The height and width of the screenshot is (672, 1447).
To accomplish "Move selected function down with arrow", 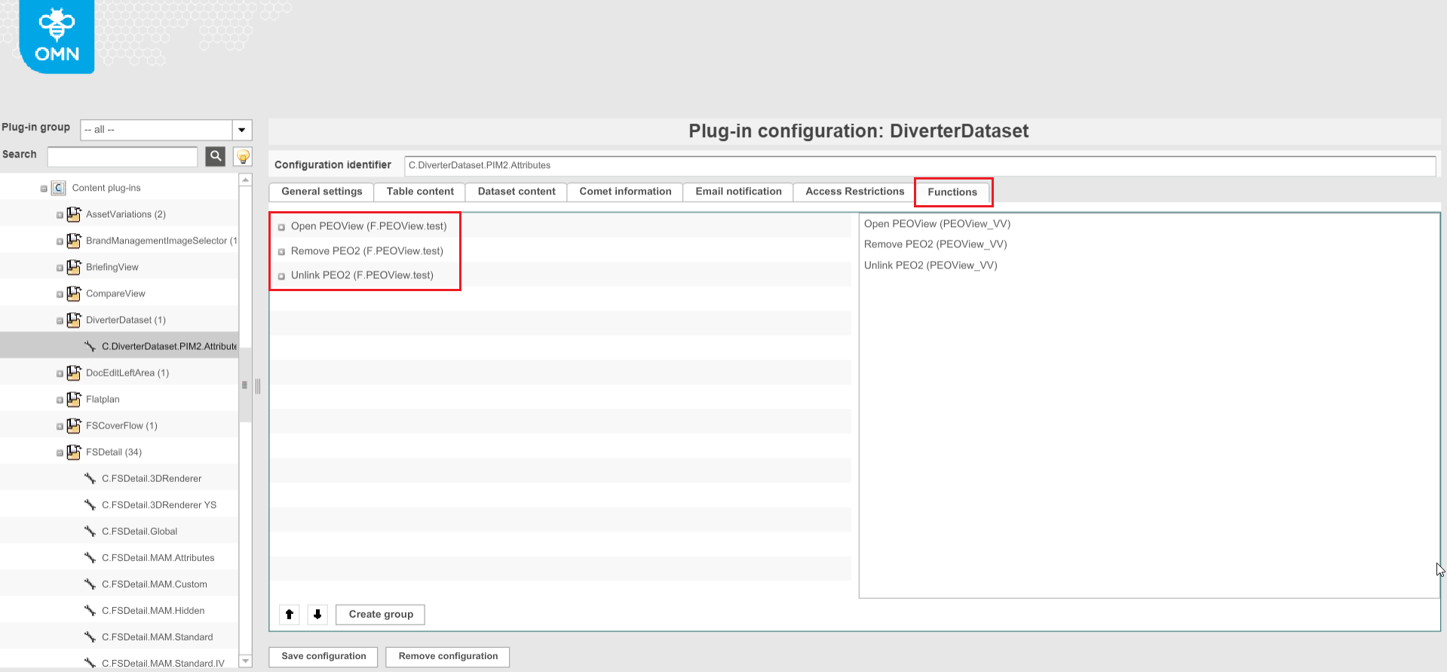I will coord(317,615).
